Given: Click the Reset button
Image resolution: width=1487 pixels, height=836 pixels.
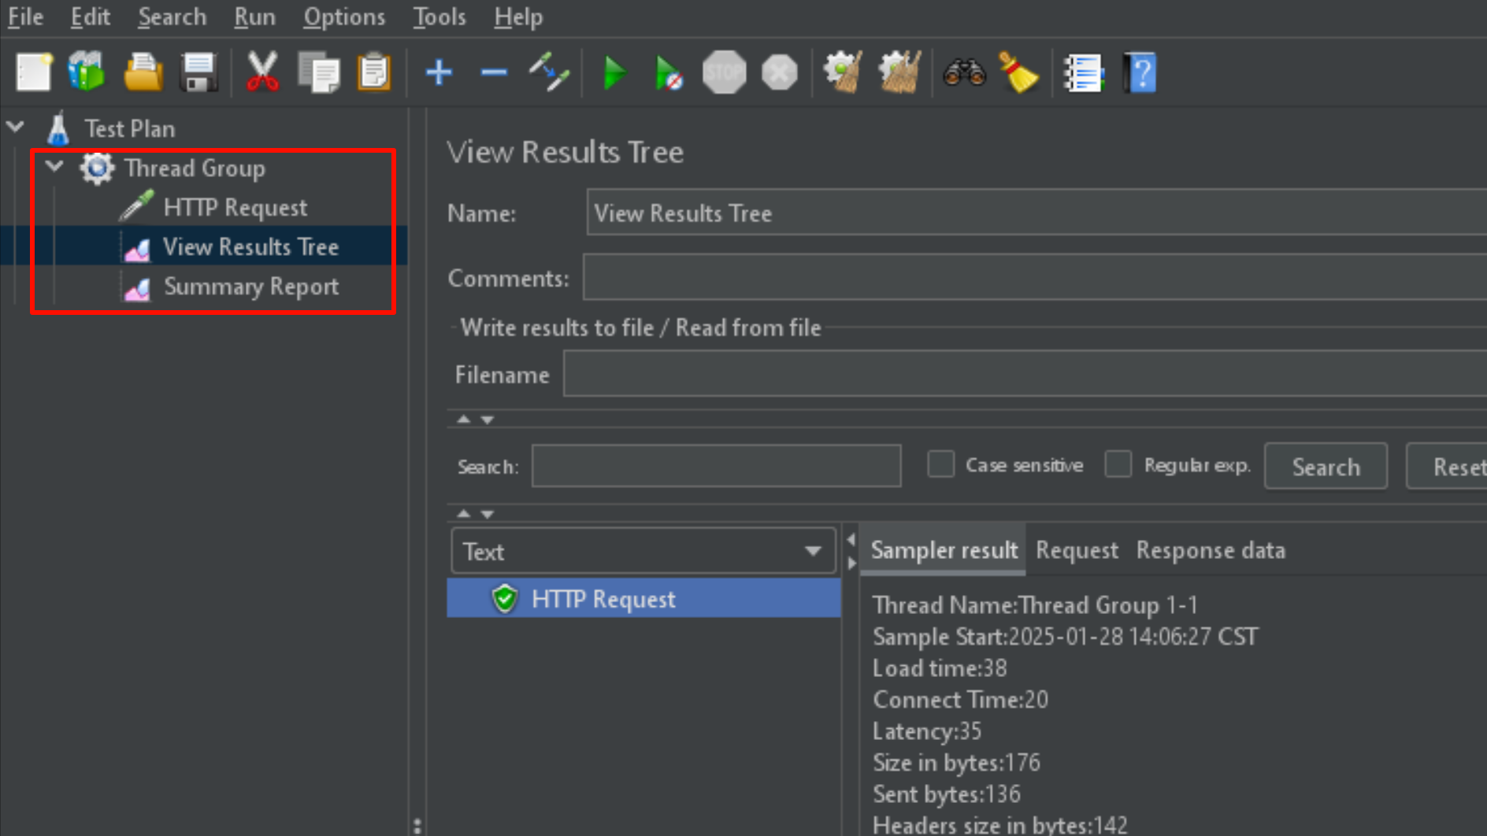Looking at the screenshot, I should click(x=1448, y=466).
